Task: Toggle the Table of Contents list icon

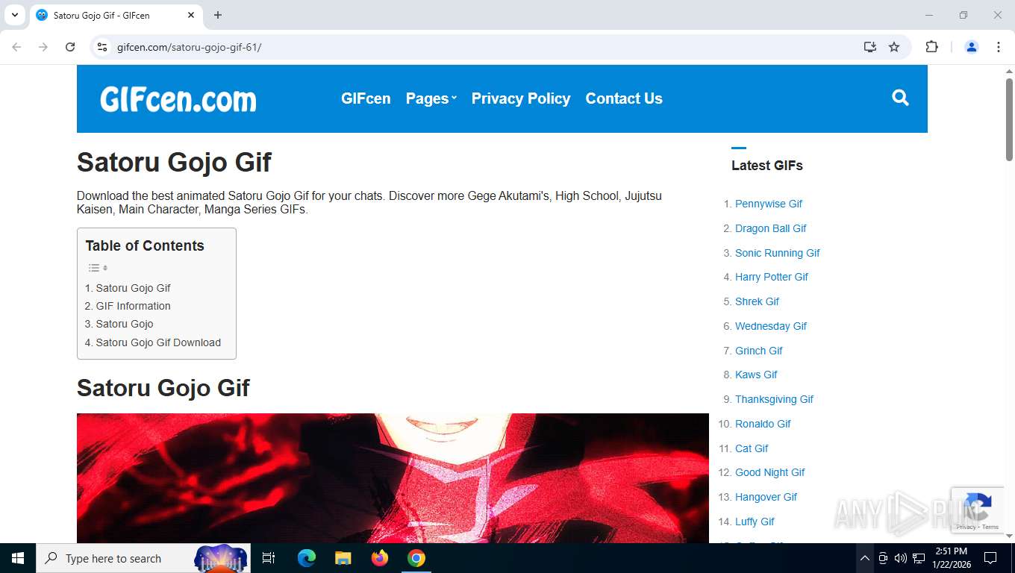Action: [x=98, y=268]
